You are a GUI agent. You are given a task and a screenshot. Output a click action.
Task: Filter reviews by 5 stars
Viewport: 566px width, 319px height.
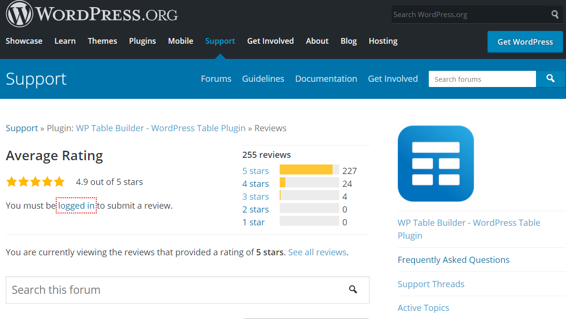(255, 171)
